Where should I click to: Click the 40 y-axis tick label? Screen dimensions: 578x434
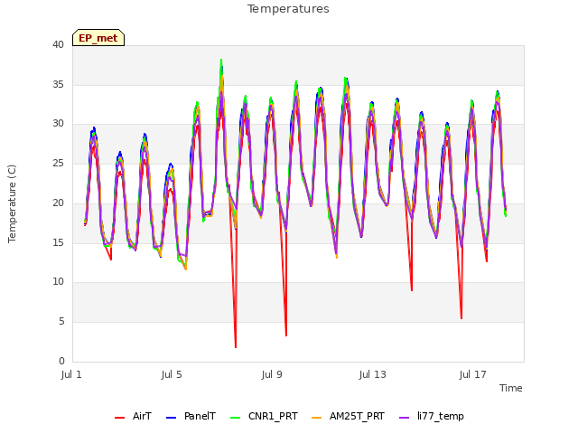point(58,45)
